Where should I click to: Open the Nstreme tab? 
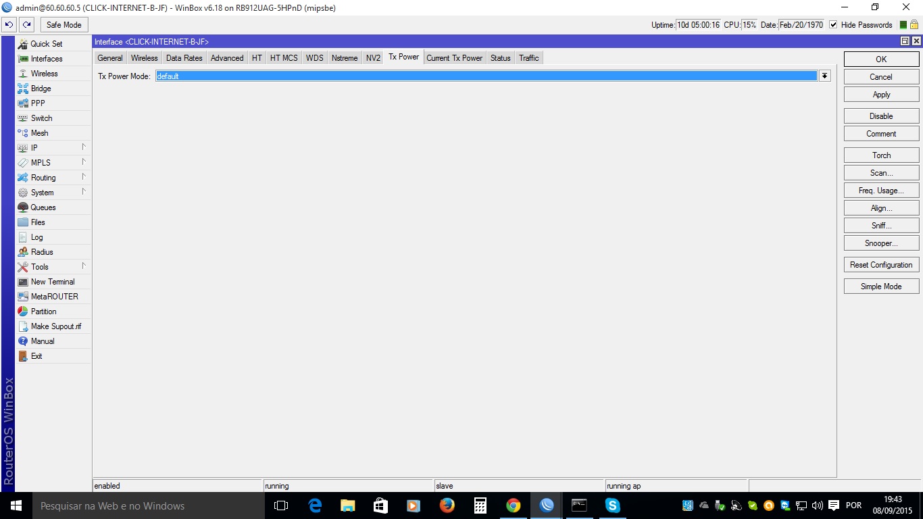pyautogui.click(x=345, y=58)
